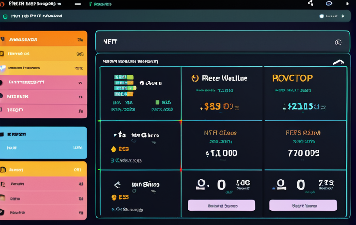
Task: Toggle the blue eye icon in the title bar
Action: pos(329,3)
